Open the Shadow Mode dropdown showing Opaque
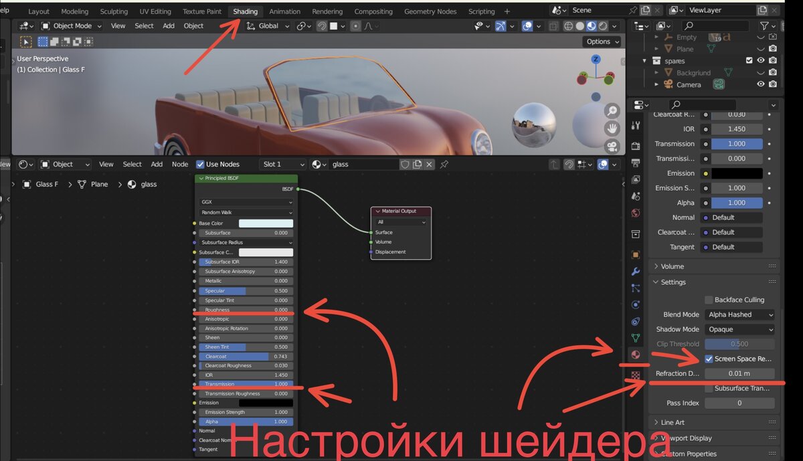803x461 pixels. pyautogui.click(x=739, y=329)
